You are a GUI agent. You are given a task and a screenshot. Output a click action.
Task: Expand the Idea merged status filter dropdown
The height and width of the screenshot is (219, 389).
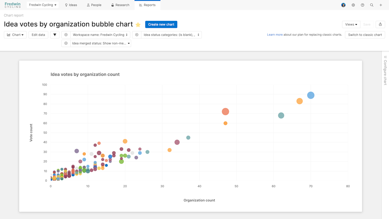[129, 43]
